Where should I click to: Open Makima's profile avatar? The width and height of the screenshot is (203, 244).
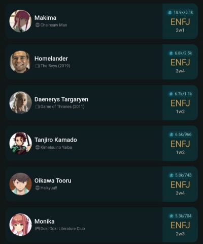[20, 21]
